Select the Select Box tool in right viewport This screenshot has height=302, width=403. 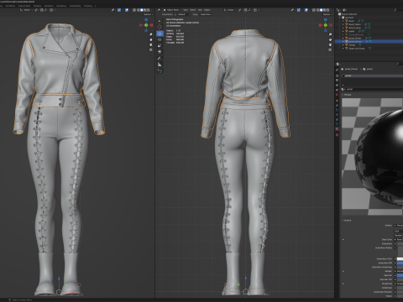coord(160,21)
